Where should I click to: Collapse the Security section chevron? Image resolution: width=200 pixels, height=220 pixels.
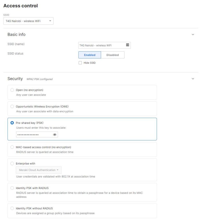(x=193, y=78)
